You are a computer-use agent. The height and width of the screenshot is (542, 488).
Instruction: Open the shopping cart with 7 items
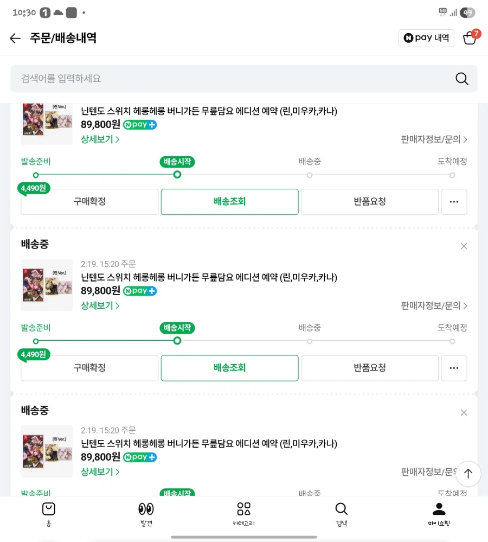470,38
